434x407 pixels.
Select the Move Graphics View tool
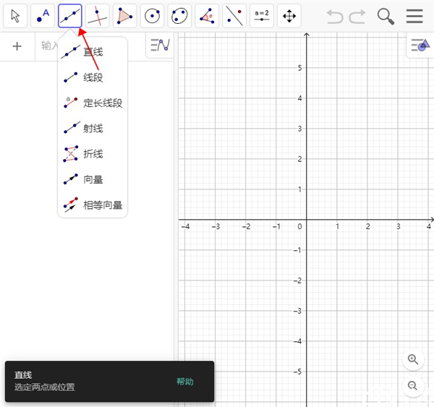289,15
